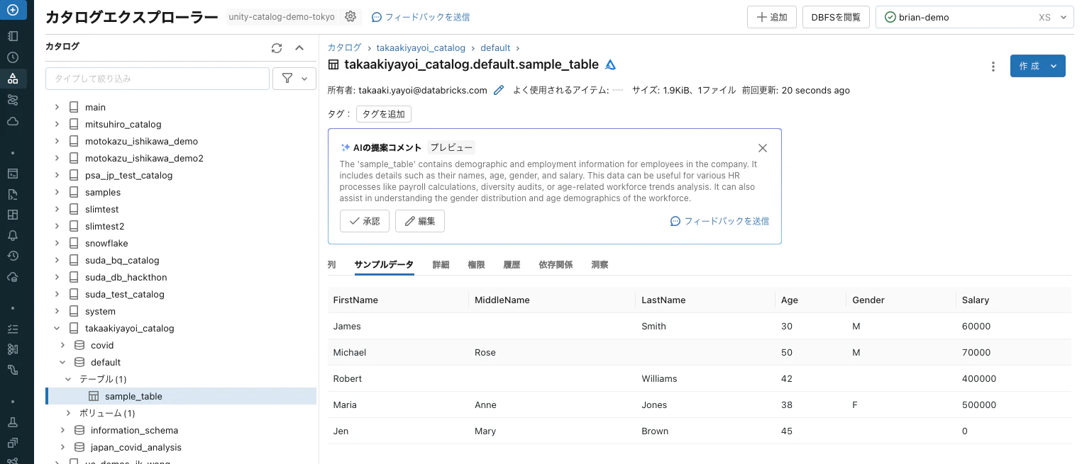Click the Delta icon beside the table name

click(x=610, y=64)
